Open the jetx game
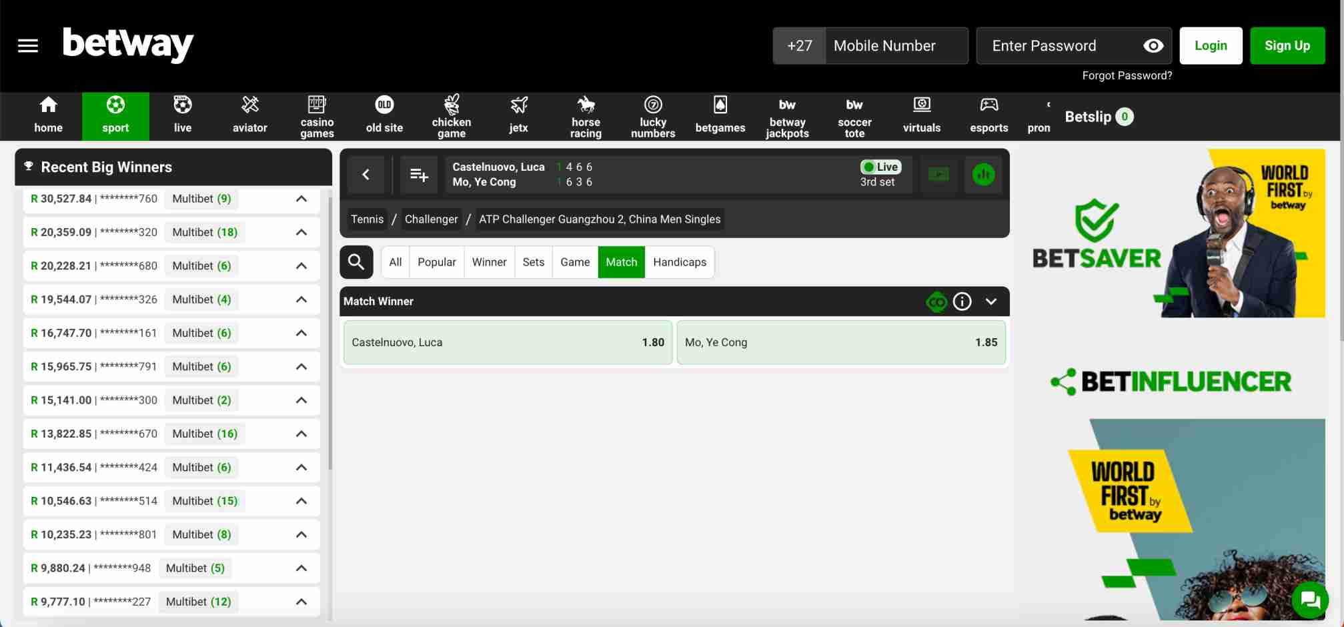The image size is (1344, 627). click(x=519, y=116)
